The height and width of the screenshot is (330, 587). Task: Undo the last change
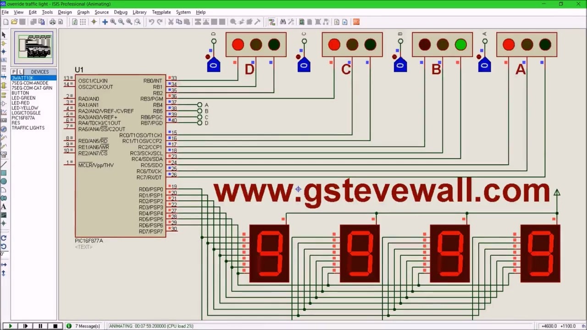[x=151, y=22]
